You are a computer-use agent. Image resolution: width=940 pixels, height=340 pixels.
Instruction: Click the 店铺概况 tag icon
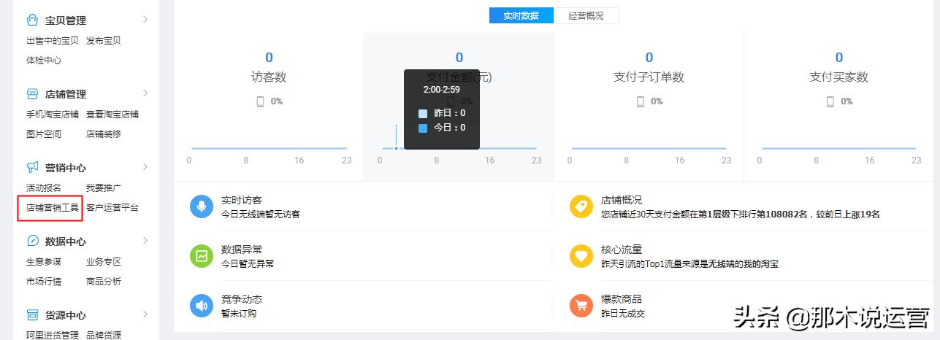(581, 206)
